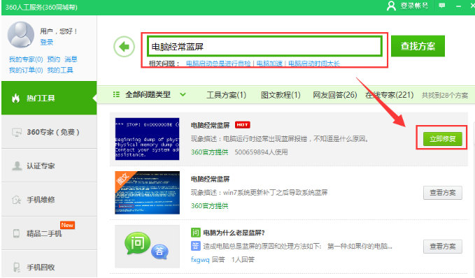
Task: Click the phone icon beside 精品二手机
Action: point(16,233)
